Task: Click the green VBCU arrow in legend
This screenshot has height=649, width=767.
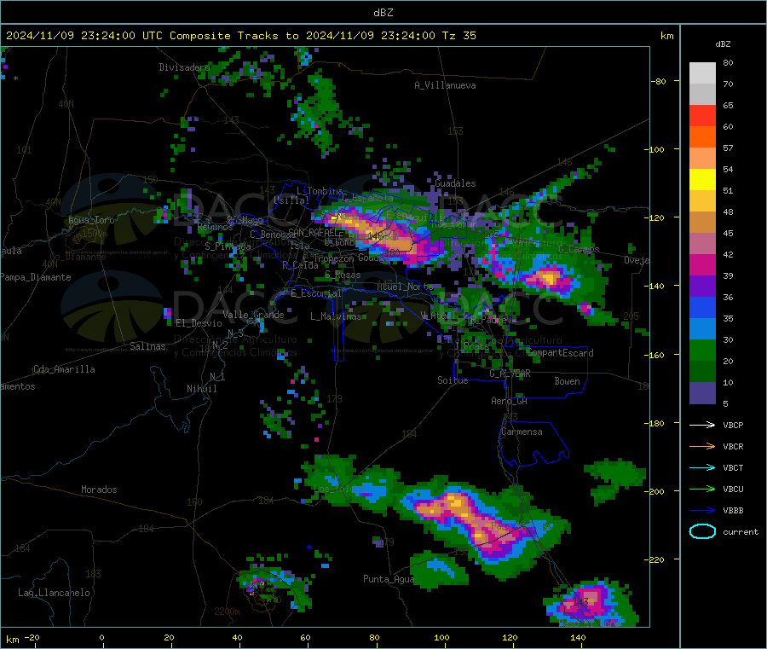Action: (x=702, y=489)
